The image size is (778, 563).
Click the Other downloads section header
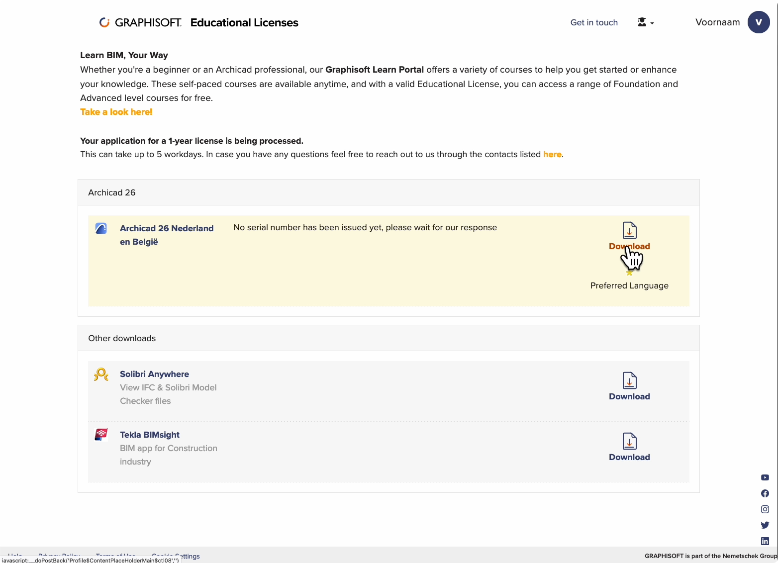point(389,338)
